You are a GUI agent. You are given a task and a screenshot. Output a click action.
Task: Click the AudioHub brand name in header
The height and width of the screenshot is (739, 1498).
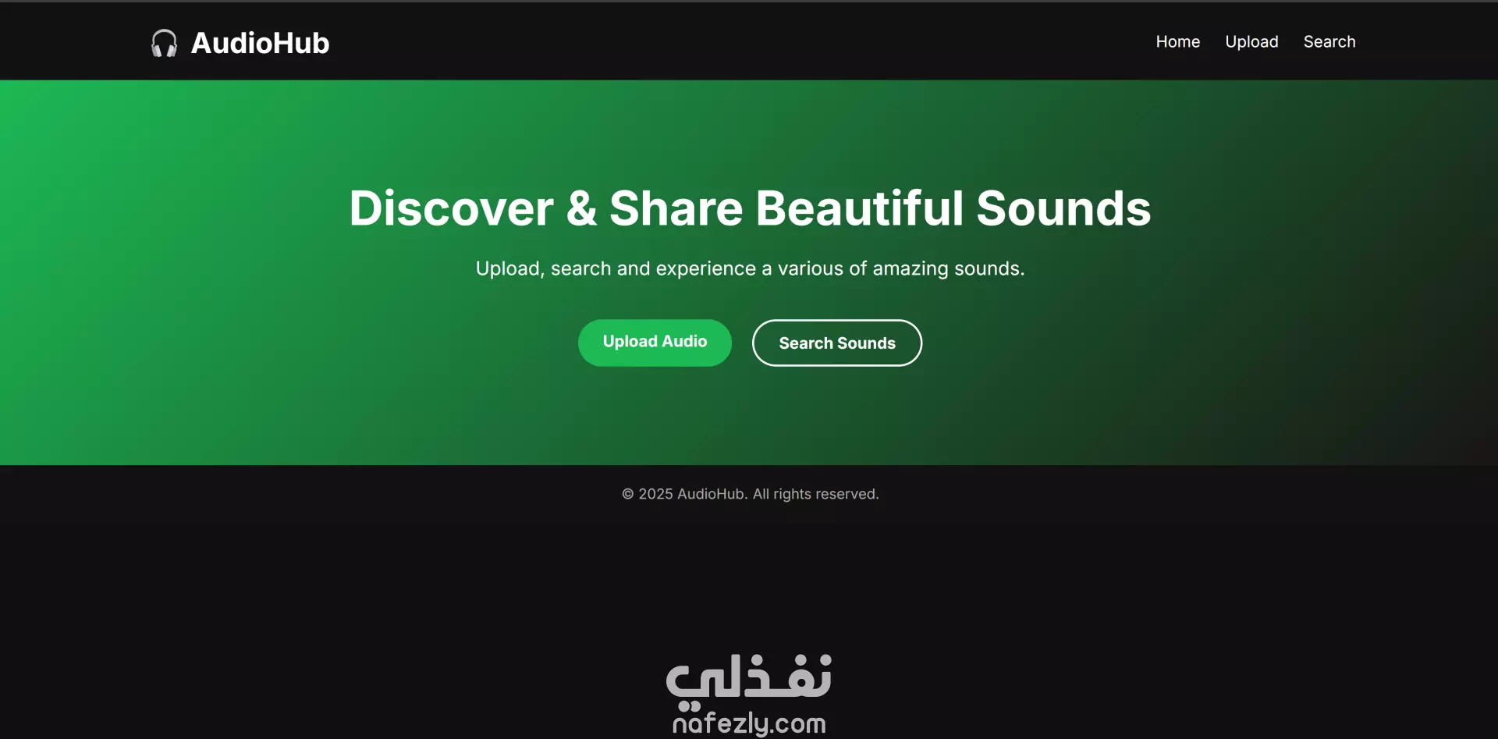click(260, 43)
